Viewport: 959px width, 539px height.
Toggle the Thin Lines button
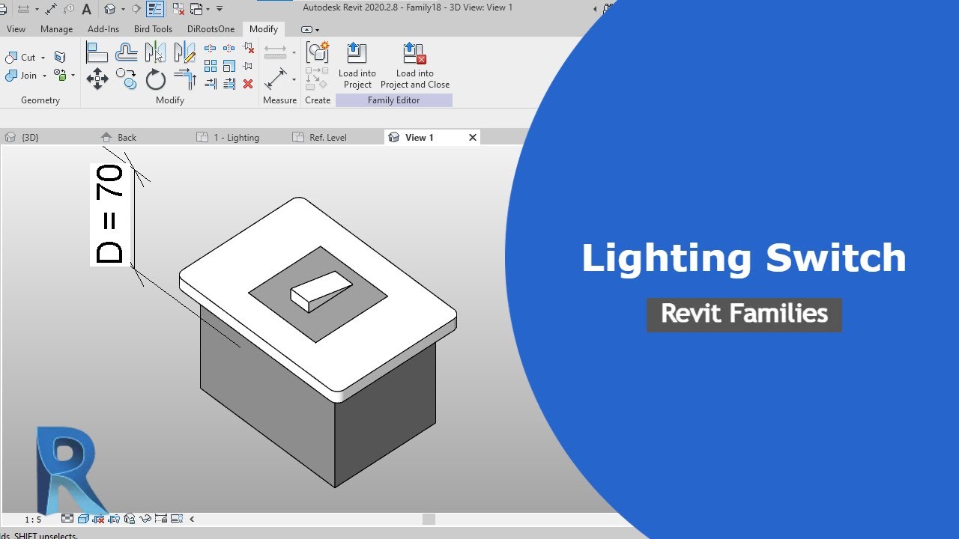coord(155,9)
